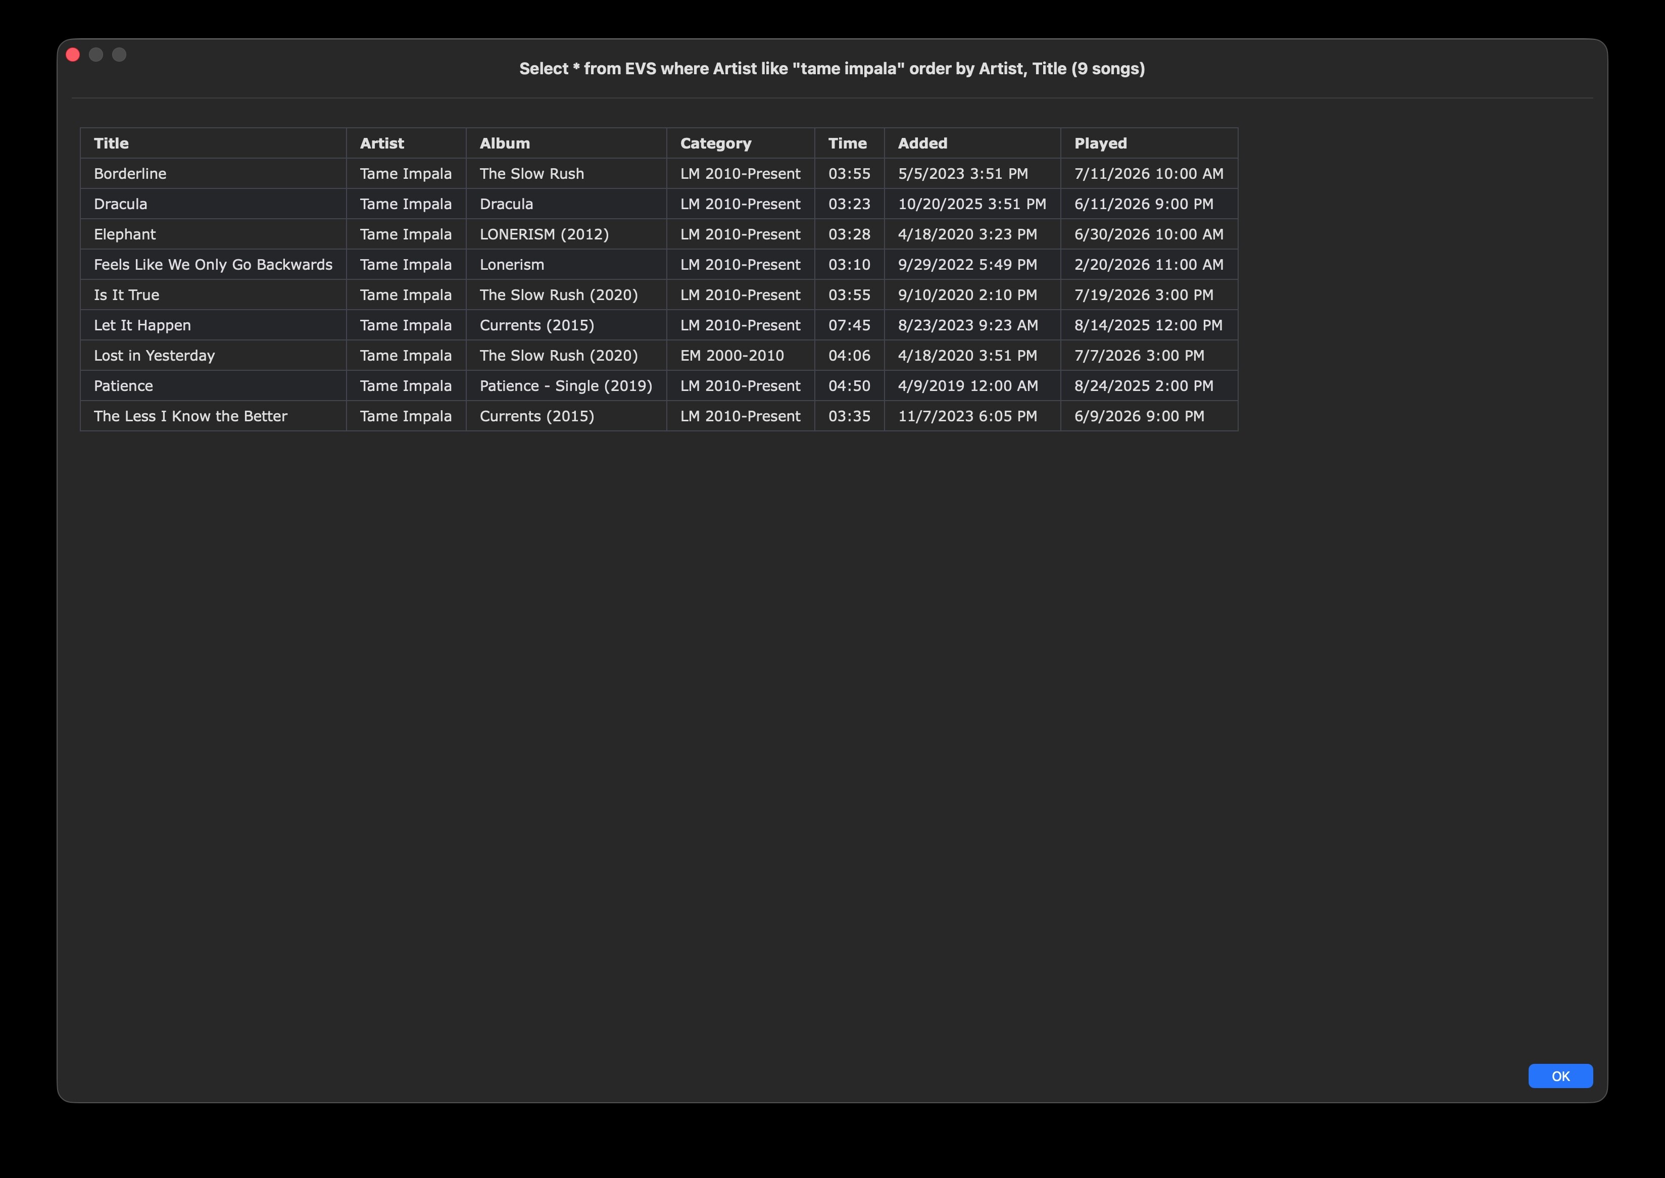Select the Lost in Yesterday title
Image resolution: width=1665 pixels, height=1178 pixels.
click(155, 356)
